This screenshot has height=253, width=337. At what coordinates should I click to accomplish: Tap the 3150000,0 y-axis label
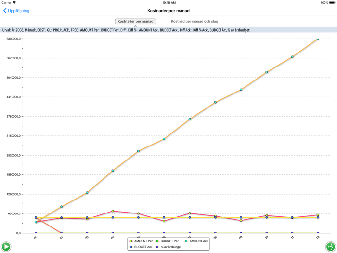(x=13, y=136)
